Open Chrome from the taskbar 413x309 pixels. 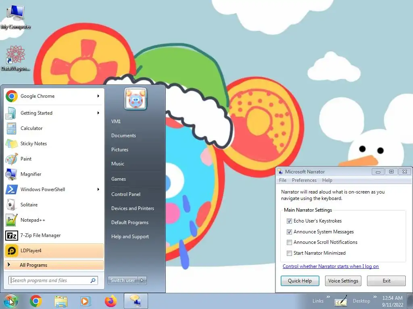36,301
